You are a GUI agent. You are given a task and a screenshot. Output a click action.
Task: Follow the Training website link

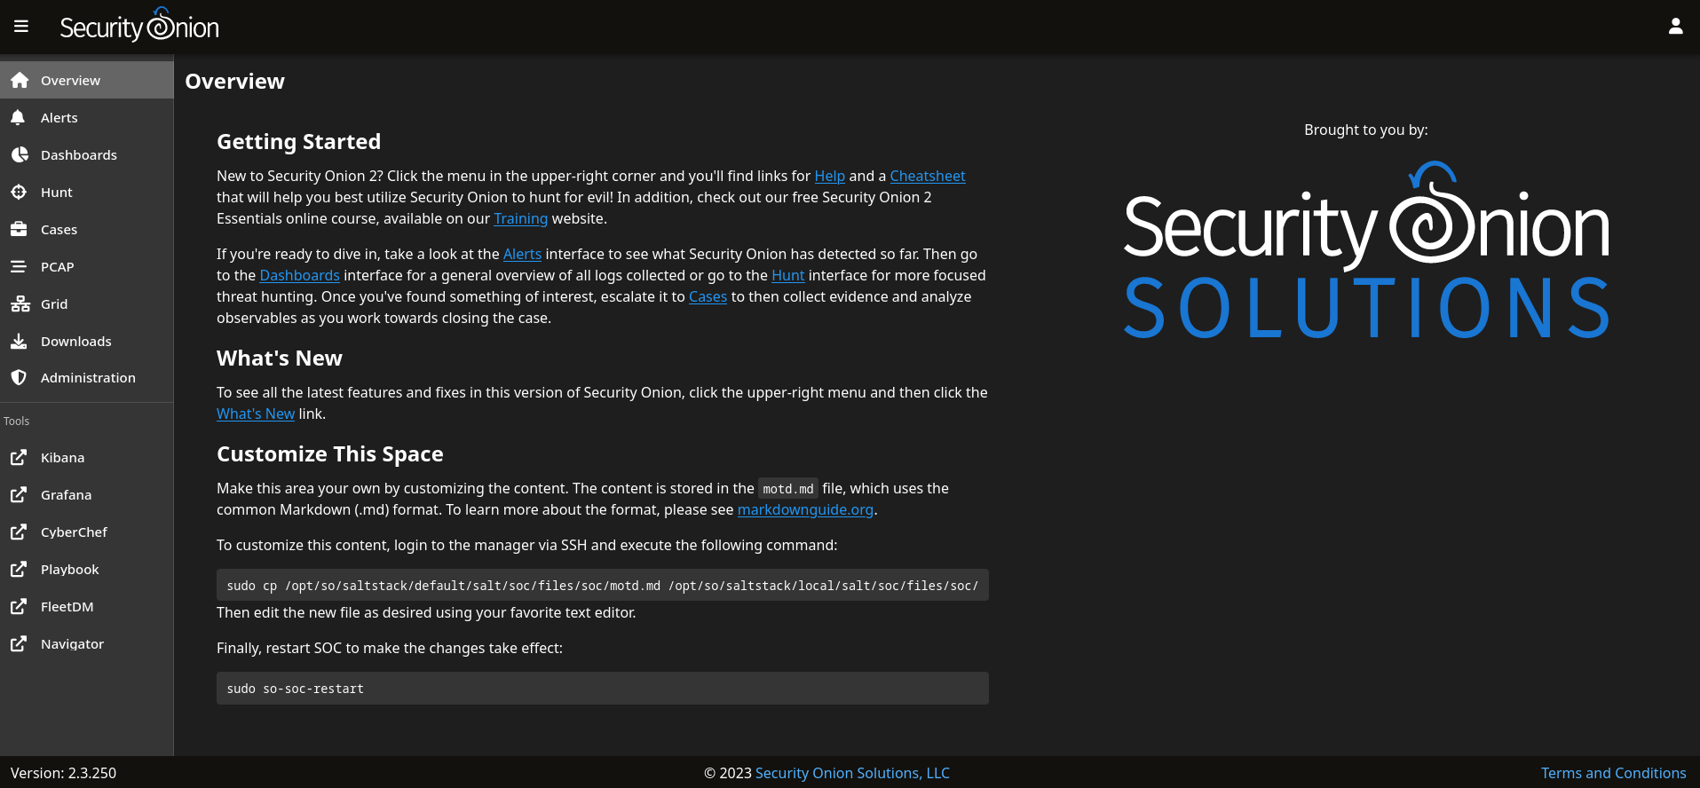click(x=520, y=218)
